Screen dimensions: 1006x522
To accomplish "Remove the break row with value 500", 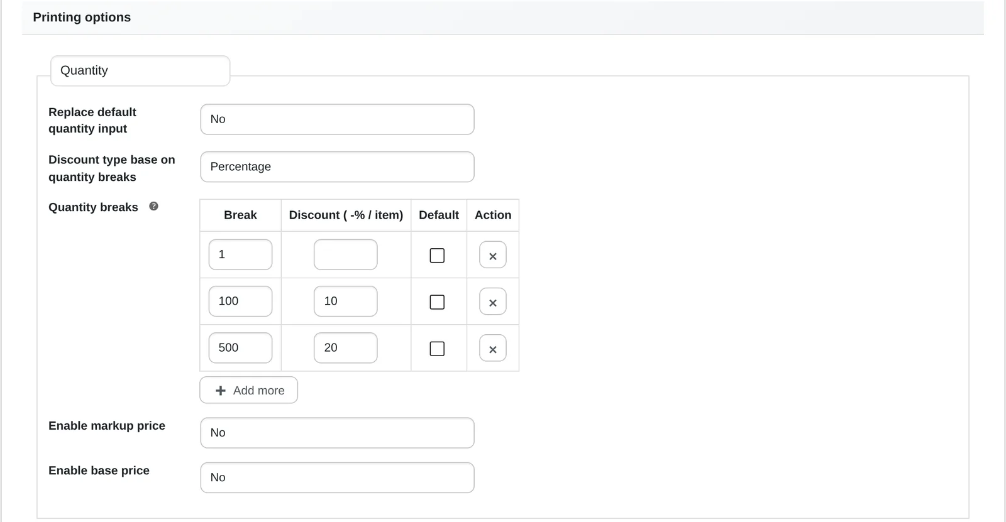I will coord(493,348).
